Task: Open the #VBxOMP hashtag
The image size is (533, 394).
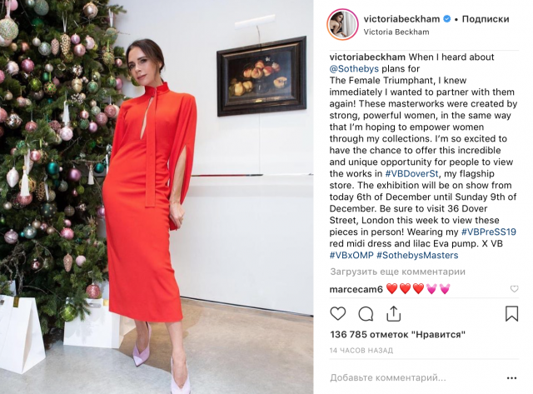Action: pyautogui.click(x=351, y=255)
